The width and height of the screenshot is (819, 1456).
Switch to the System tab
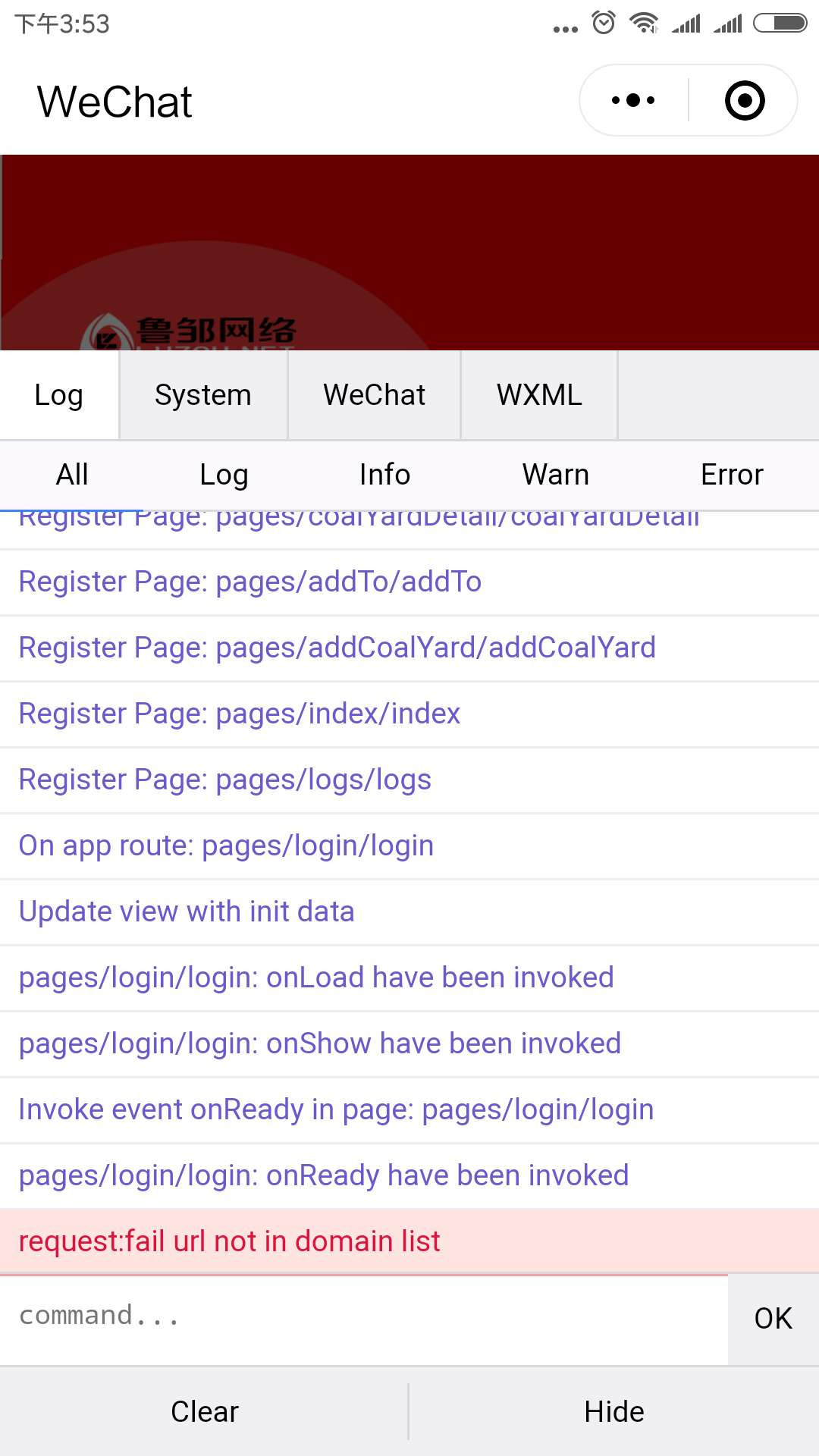pyautogui.click(x=203, y=395)
